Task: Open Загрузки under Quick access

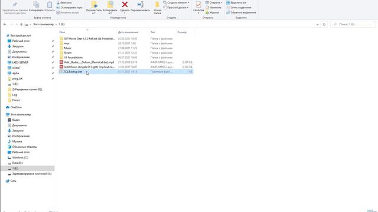Action: coord(18,46)
